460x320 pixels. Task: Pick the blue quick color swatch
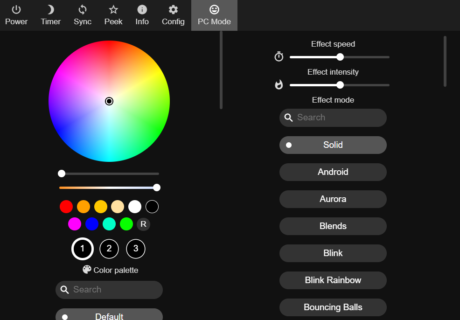(92, 224)
